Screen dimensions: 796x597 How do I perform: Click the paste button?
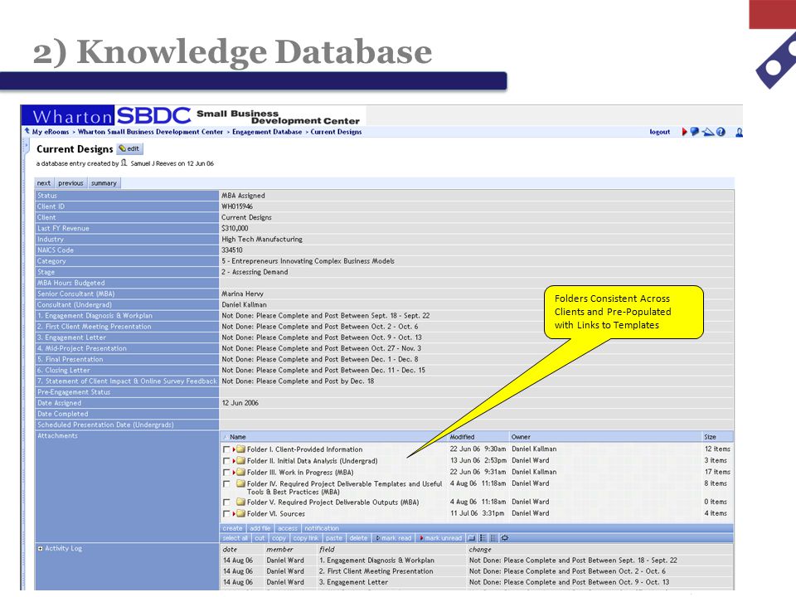coord(334,538)
